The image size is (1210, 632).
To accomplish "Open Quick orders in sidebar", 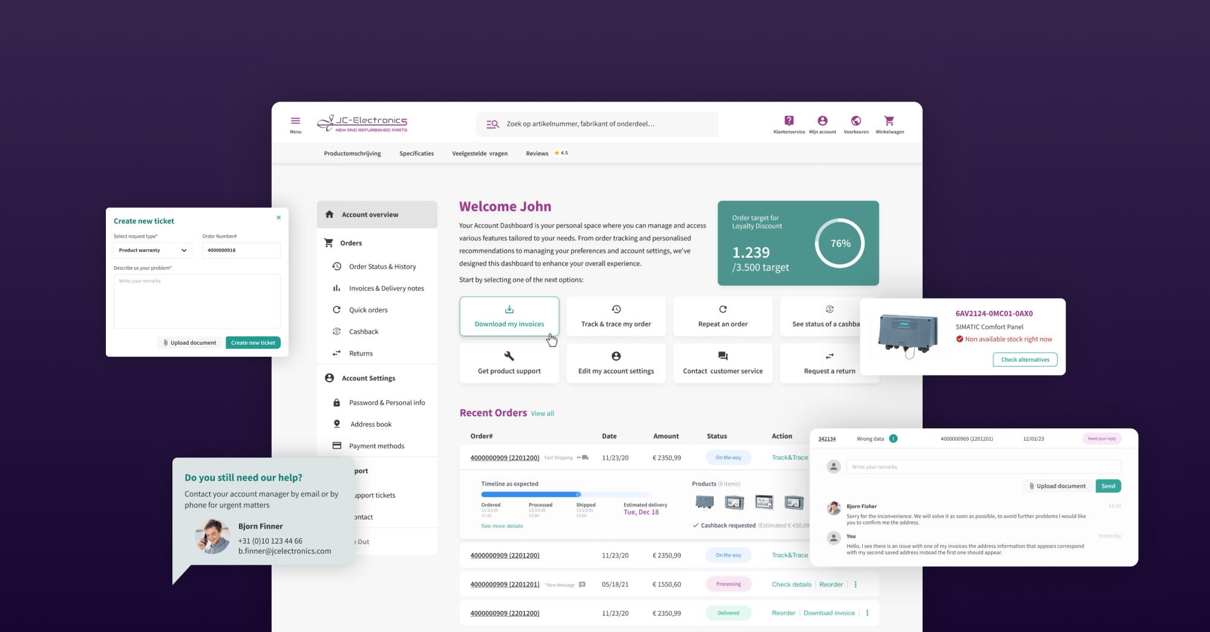I will [x=368, y=310].
